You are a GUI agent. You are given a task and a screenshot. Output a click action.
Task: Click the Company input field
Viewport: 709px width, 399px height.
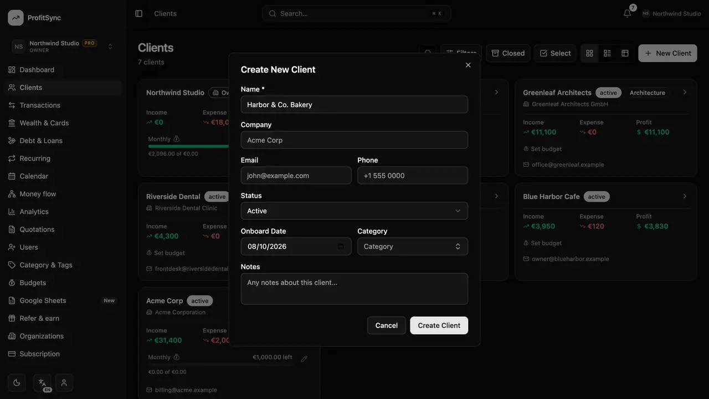[x=354, y=140]
